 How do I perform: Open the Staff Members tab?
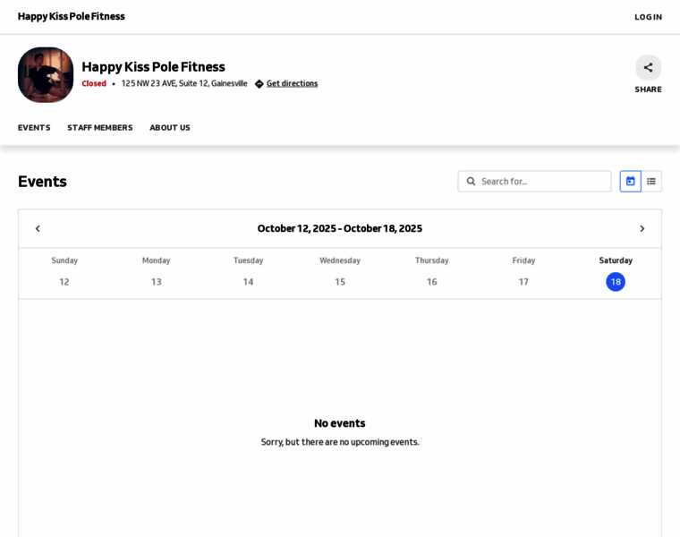point(99,127)
